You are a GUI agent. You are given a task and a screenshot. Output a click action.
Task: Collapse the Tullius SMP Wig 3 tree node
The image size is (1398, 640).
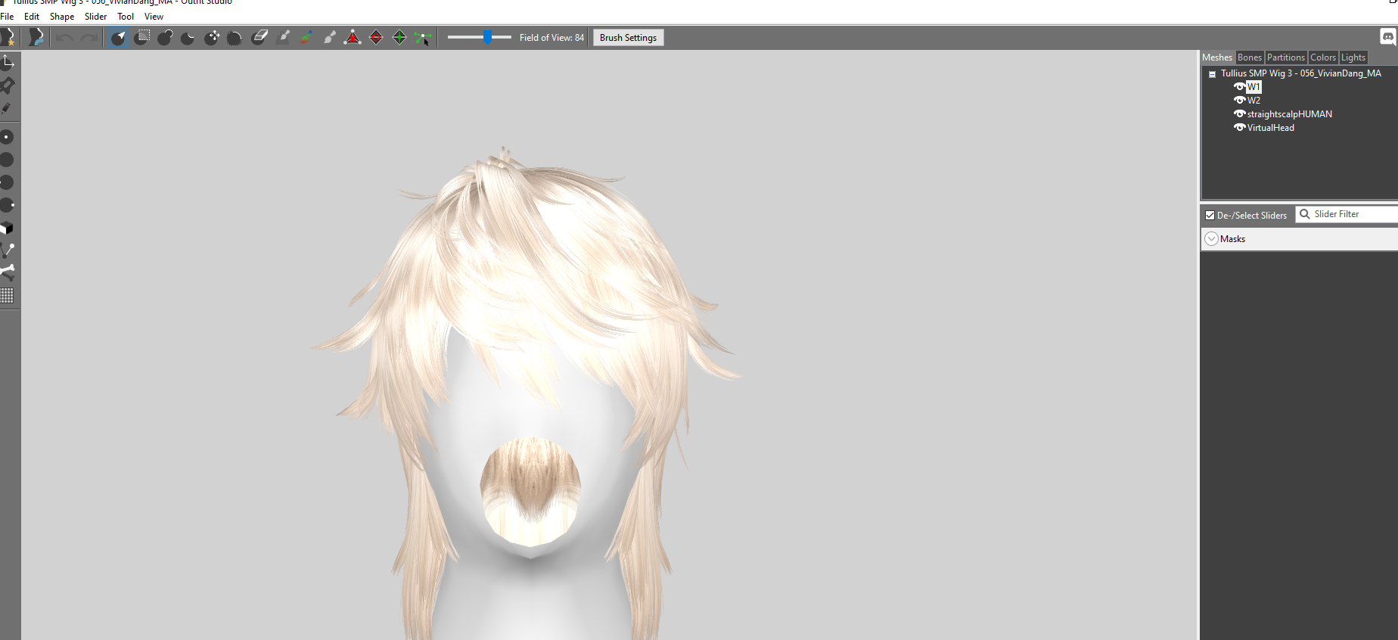pyautogui.click(x=1212, y=74)
